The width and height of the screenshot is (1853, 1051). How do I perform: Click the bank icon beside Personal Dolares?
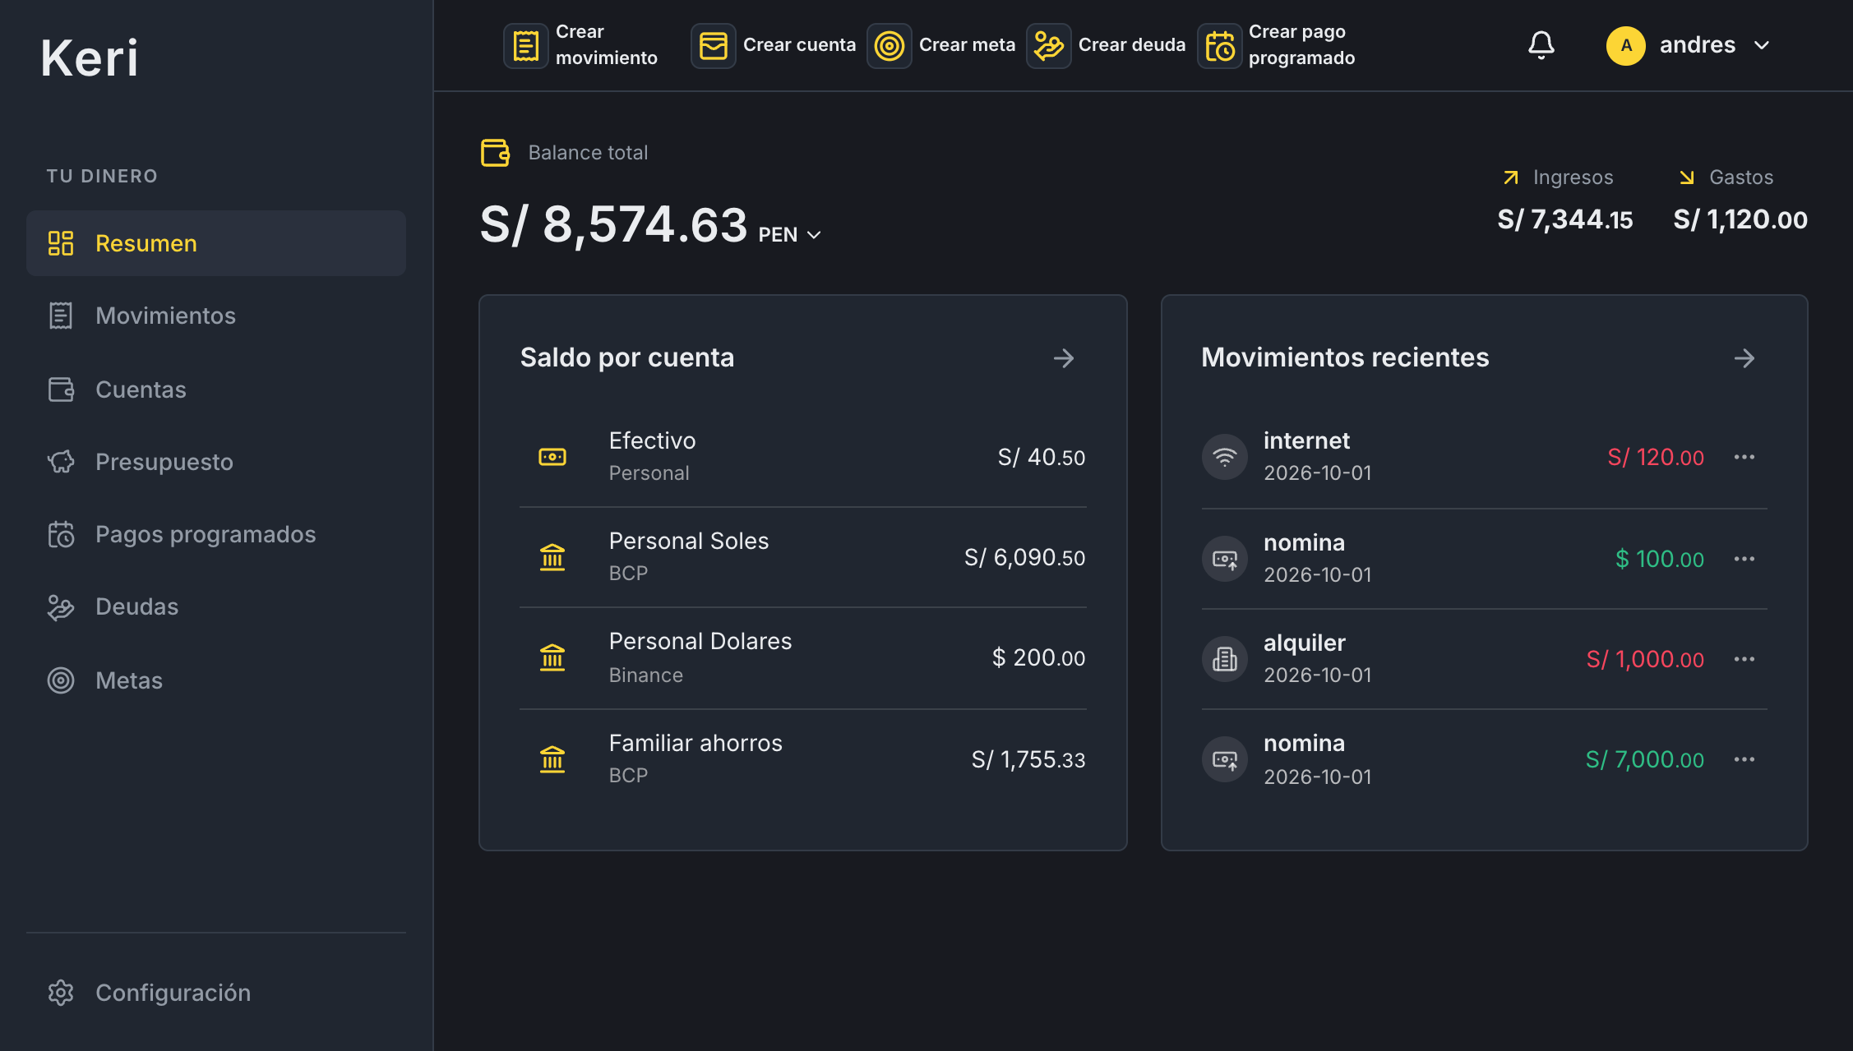[552, 657]
